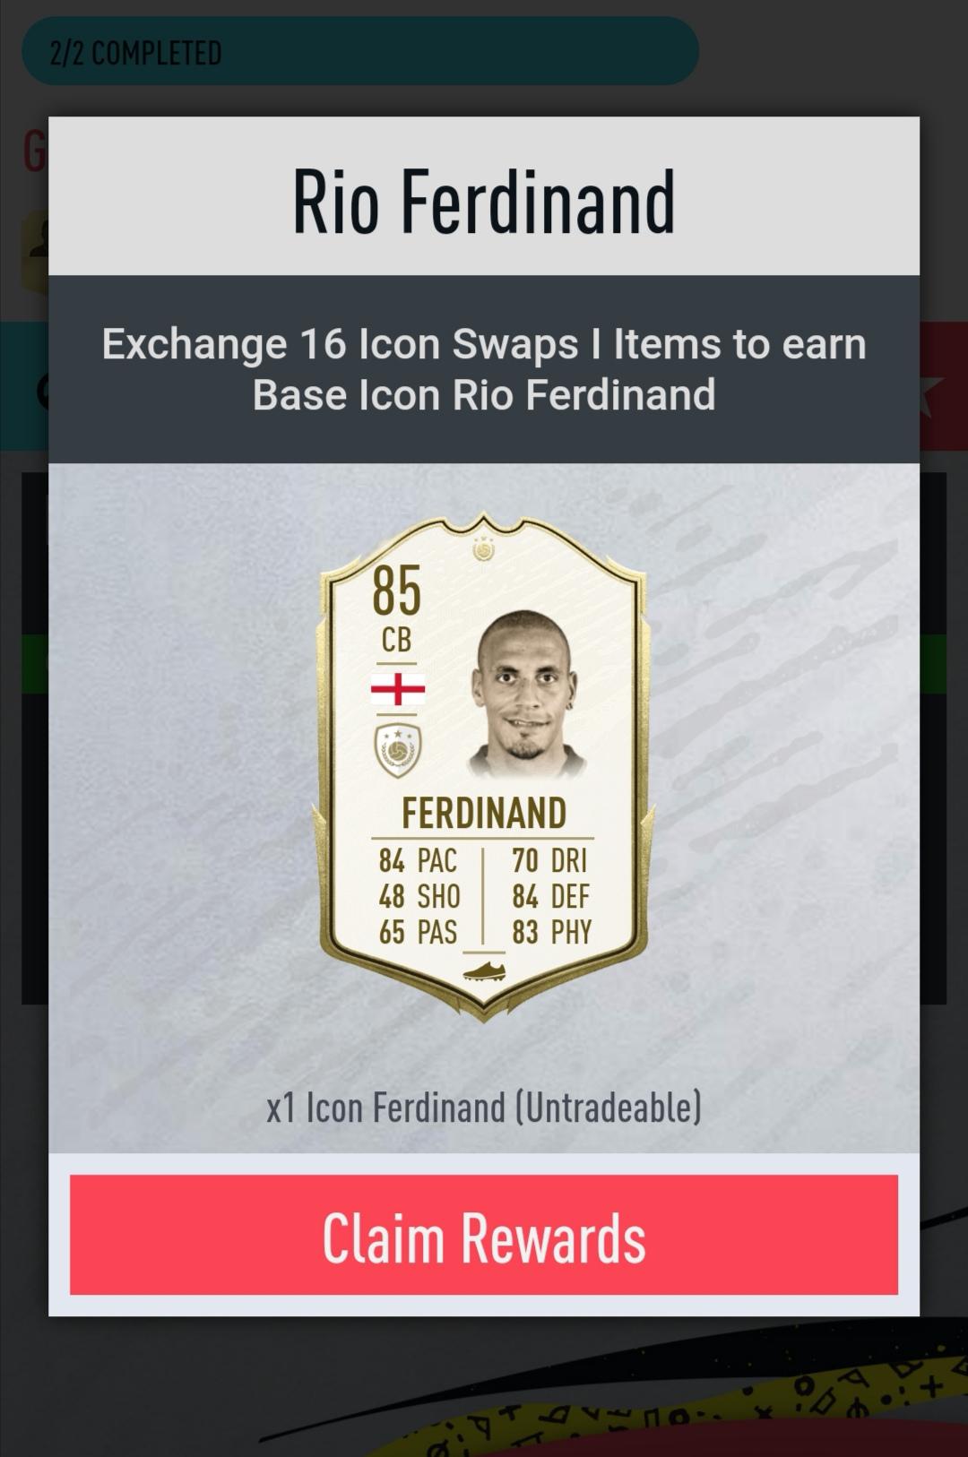Tap the 84 PAC stat

[x=418, y=861]
